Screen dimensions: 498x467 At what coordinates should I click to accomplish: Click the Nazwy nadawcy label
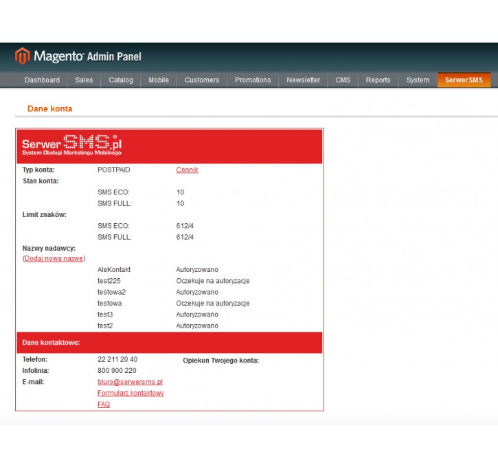pos(49,248)
